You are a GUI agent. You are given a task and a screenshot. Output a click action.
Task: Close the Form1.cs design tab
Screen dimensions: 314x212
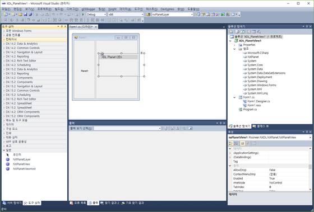[96, 27]
